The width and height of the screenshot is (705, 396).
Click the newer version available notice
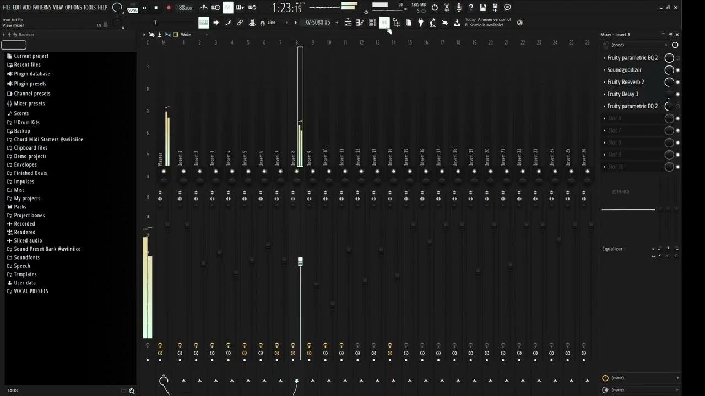(488, 22)
